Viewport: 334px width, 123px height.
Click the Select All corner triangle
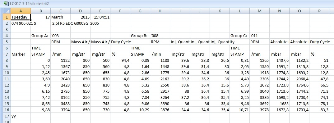(5, 11)
